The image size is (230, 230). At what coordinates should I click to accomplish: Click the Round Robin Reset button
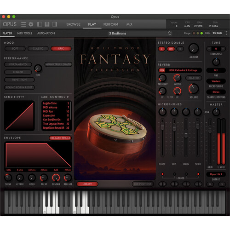pos(19,87)
